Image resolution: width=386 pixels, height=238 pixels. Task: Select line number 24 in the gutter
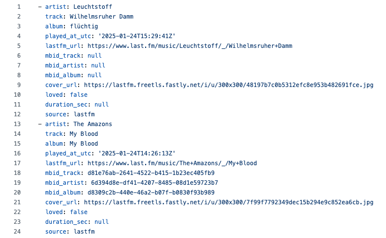pos(17,232)
